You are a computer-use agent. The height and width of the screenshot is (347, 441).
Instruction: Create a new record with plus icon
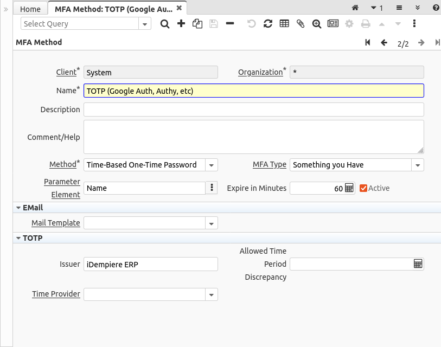(181, 24)
